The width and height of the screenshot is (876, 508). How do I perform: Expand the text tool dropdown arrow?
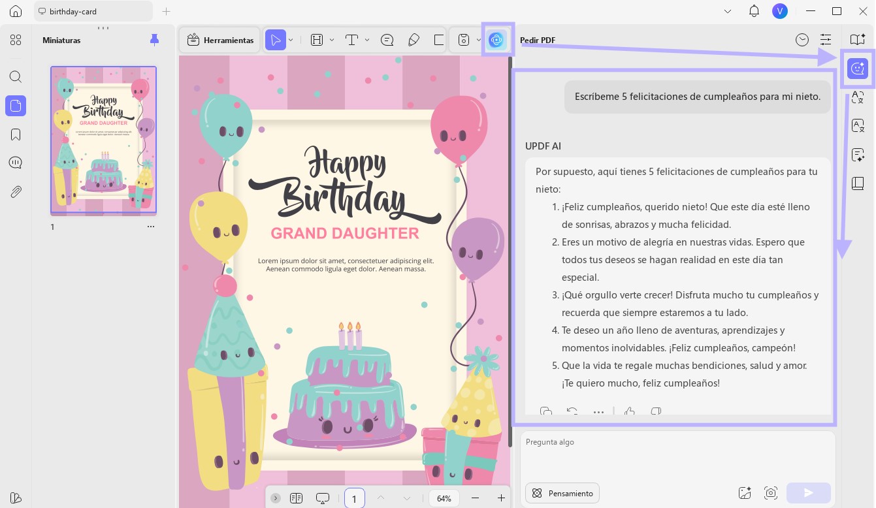(x=367, y=40)
